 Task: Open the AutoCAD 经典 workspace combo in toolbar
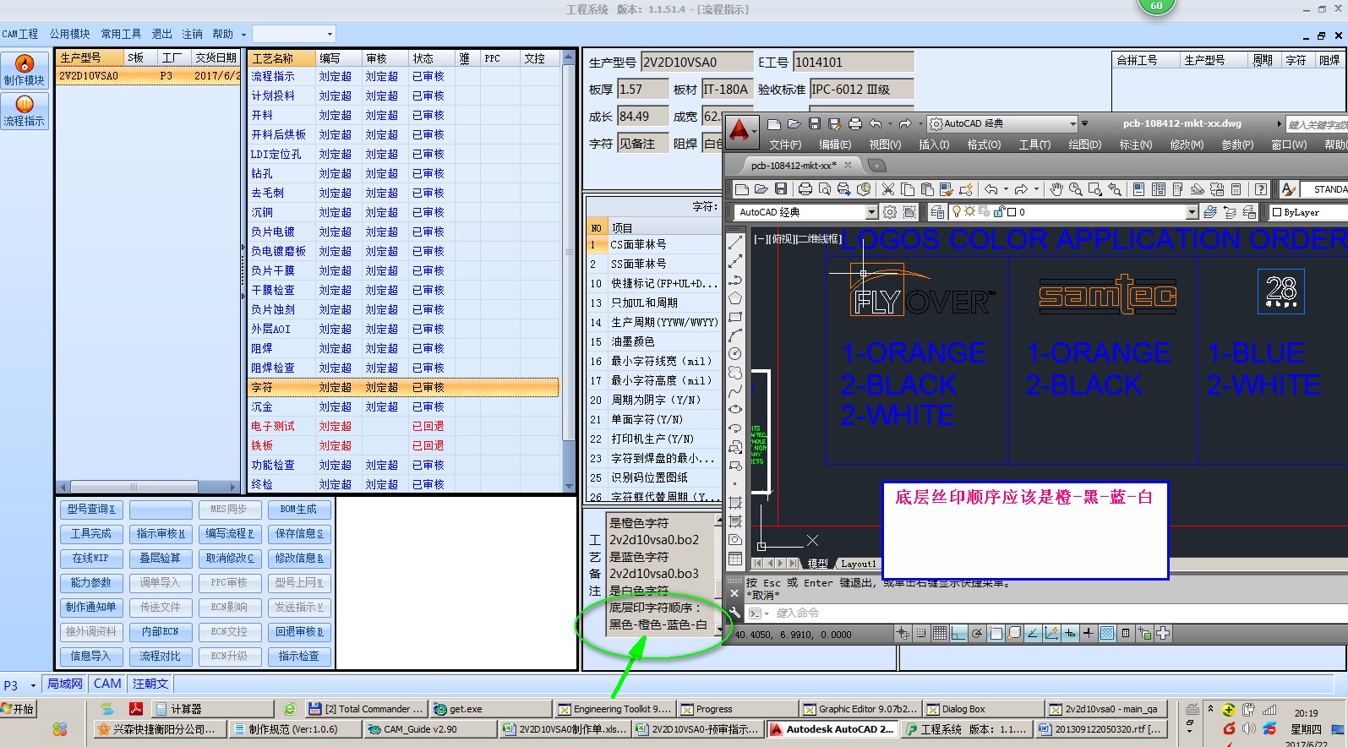(871, 212)
